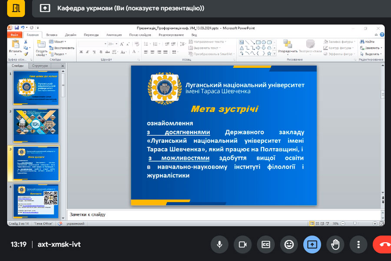Screen dimensions: 391x261
Task: Switch to the Вставка ribbon tab
Action: point(52,35)
